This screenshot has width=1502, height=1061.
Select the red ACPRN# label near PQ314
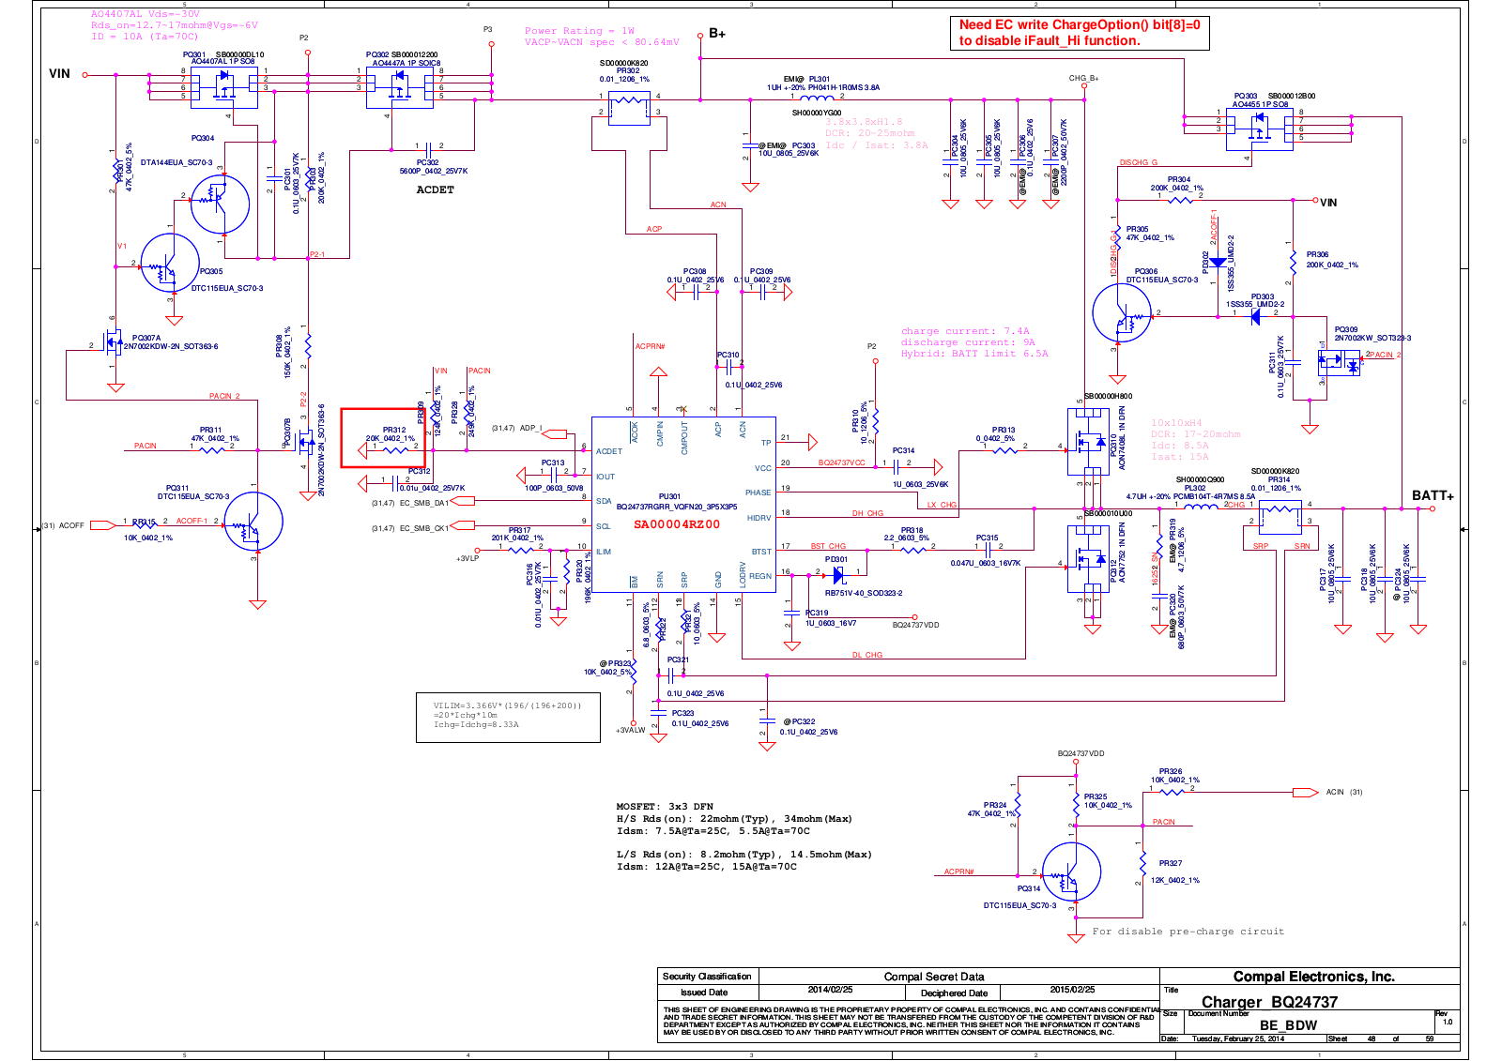coord(958,872)
